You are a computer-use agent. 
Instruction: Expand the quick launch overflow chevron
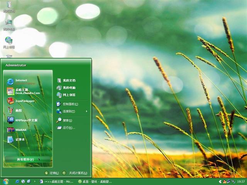point(35,182)
